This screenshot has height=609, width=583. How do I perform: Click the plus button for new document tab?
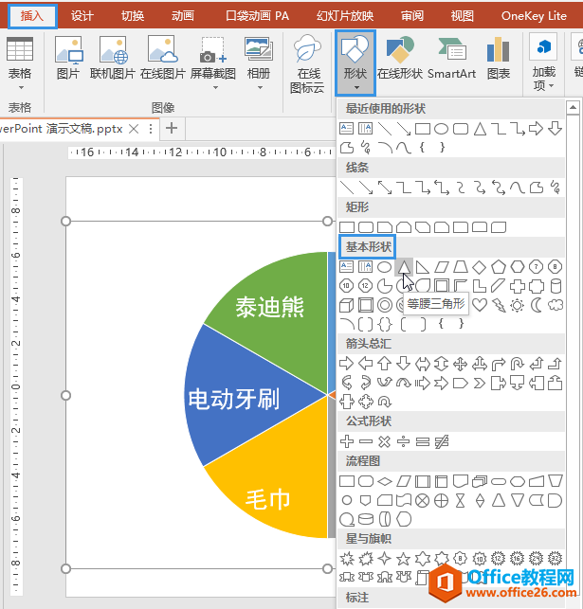(x=172, y=128)
